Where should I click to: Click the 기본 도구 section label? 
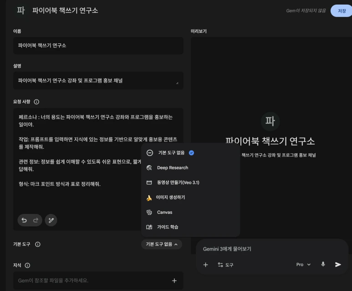coord(21,244)
